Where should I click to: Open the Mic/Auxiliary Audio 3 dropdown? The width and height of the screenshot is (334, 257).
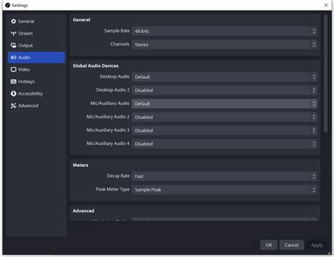pos(225,130)
